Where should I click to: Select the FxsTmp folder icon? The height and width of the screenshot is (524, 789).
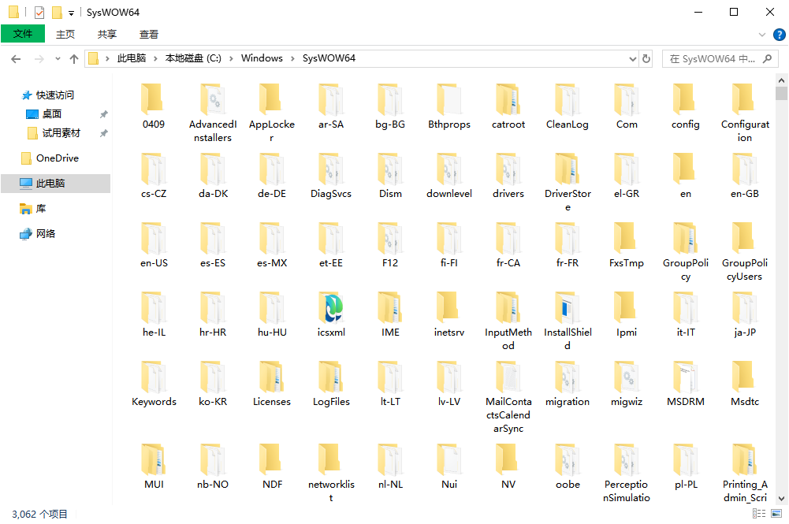pyautogui.click(x=627, y=238)
